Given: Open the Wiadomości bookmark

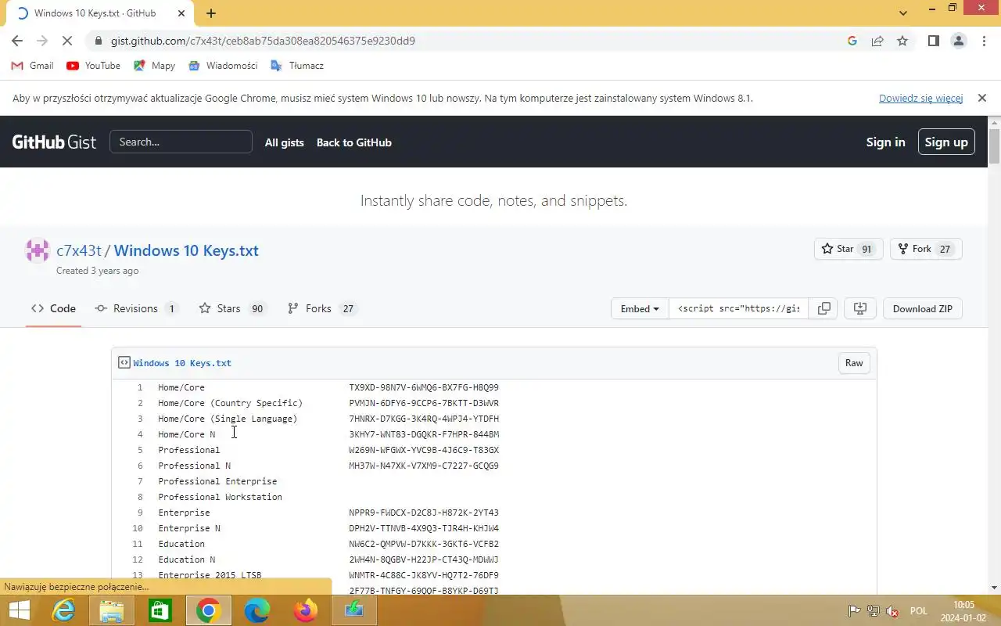Looking at the screenshot, I should point(223,66).
